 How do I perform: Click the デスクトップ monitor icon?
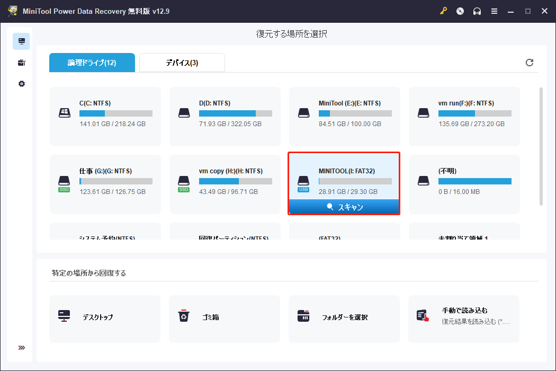click(64, 316)
